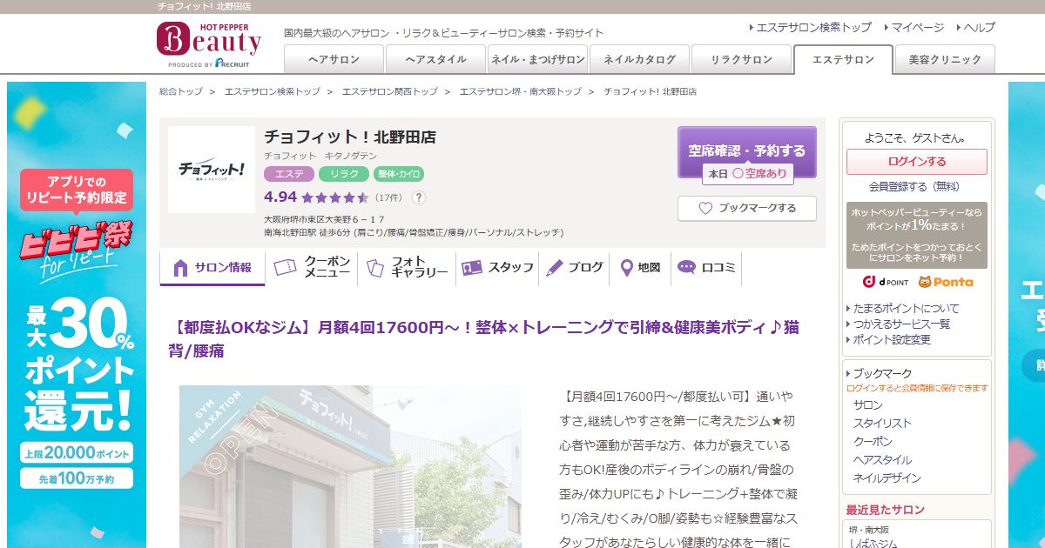1045x548 pixels.
Task: Click the Ponta logo
Action: tap(946, 282)
